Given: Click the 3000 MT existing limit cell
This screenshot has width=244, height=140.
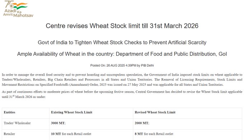Looking at the screenshot, I should coord(58,123).
